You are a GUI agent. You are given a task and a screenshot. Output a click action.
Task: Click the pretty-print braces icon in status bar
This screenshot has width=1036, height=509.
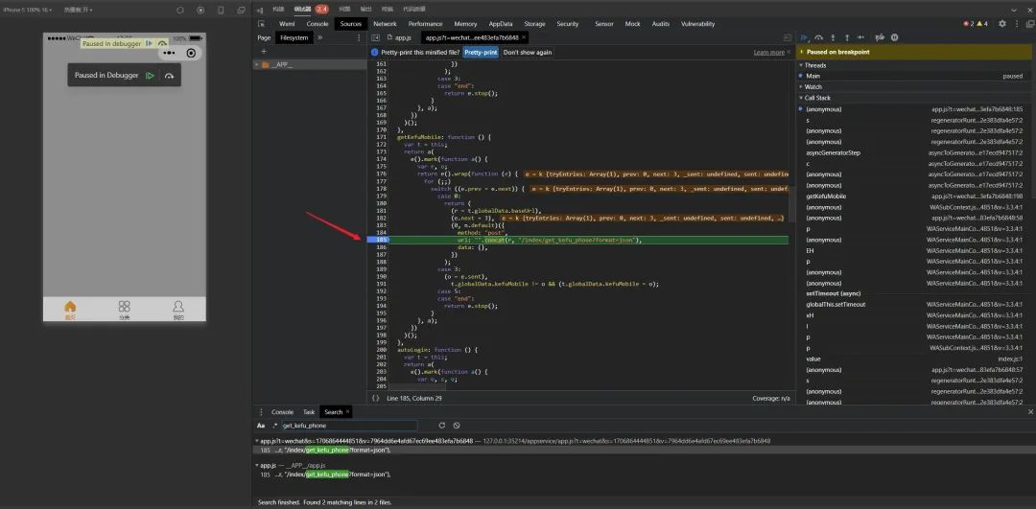(x=375, y=398)
